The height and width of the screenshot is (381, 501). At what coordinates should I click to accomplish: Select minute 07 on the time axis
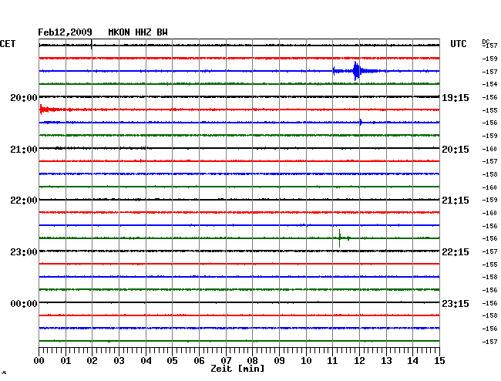[226, 360]
